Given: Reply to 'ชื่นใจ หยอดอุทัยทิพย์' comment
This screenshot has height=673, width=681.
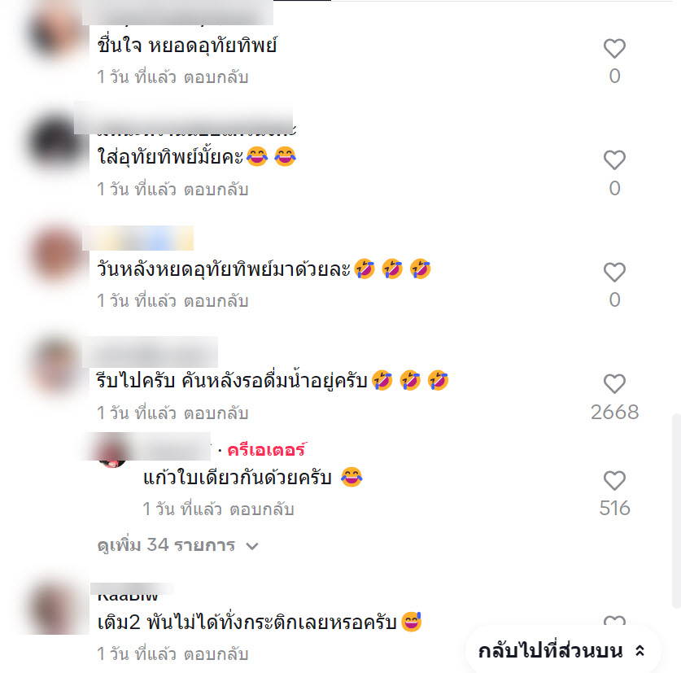Looking at the screenshot, I should (x=216, y=77).
